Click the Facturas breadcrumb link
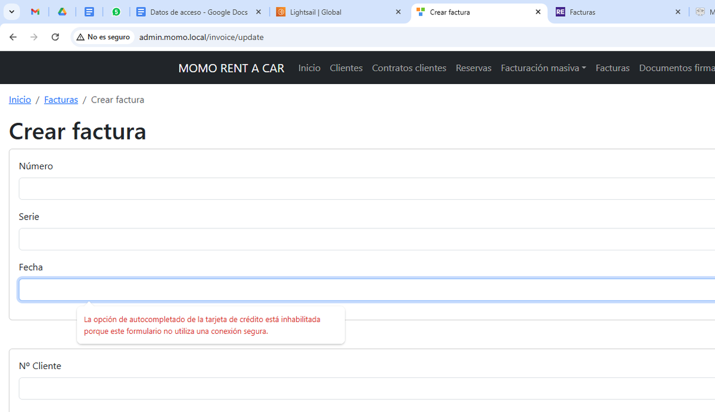Viewport: 715px width, 412px height. click(x=61, y=100)
